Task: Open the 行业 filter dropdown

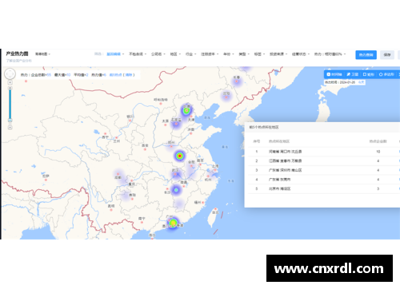Action: (x=190, y=54)
